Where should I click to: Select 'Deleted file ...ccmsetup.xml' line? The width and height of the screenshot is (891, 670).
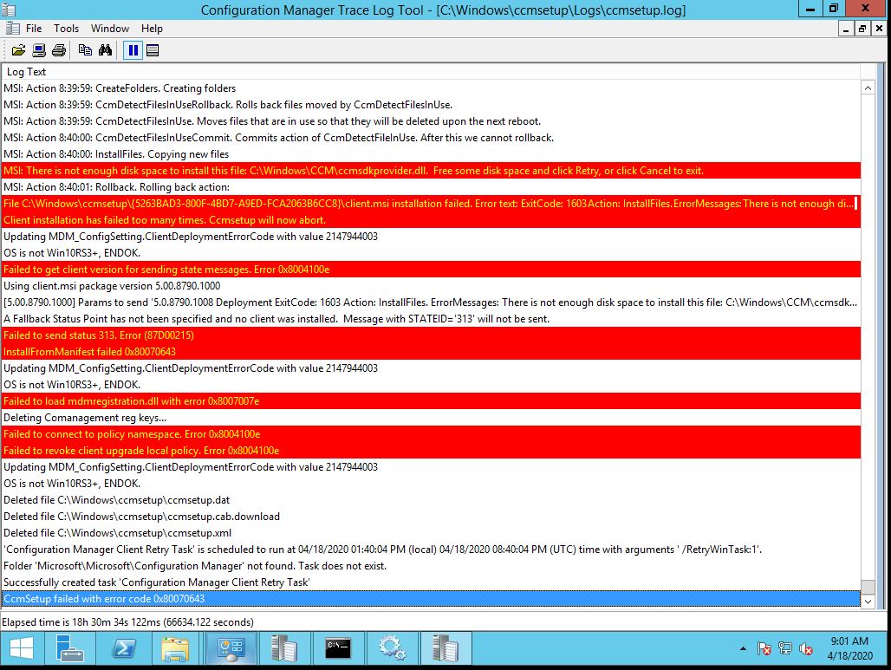click(x=431, y=533)
